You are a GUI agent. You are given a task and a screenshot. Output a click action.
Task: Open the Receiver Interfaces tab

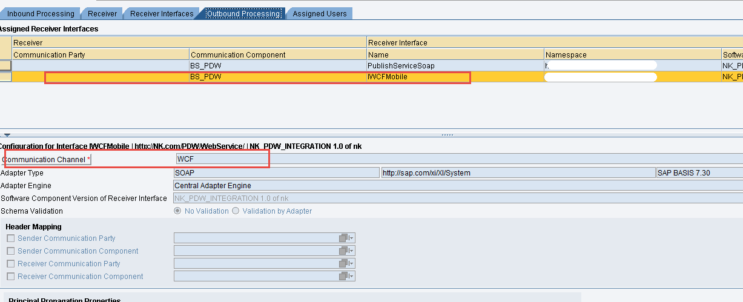(x=162, y=13)
